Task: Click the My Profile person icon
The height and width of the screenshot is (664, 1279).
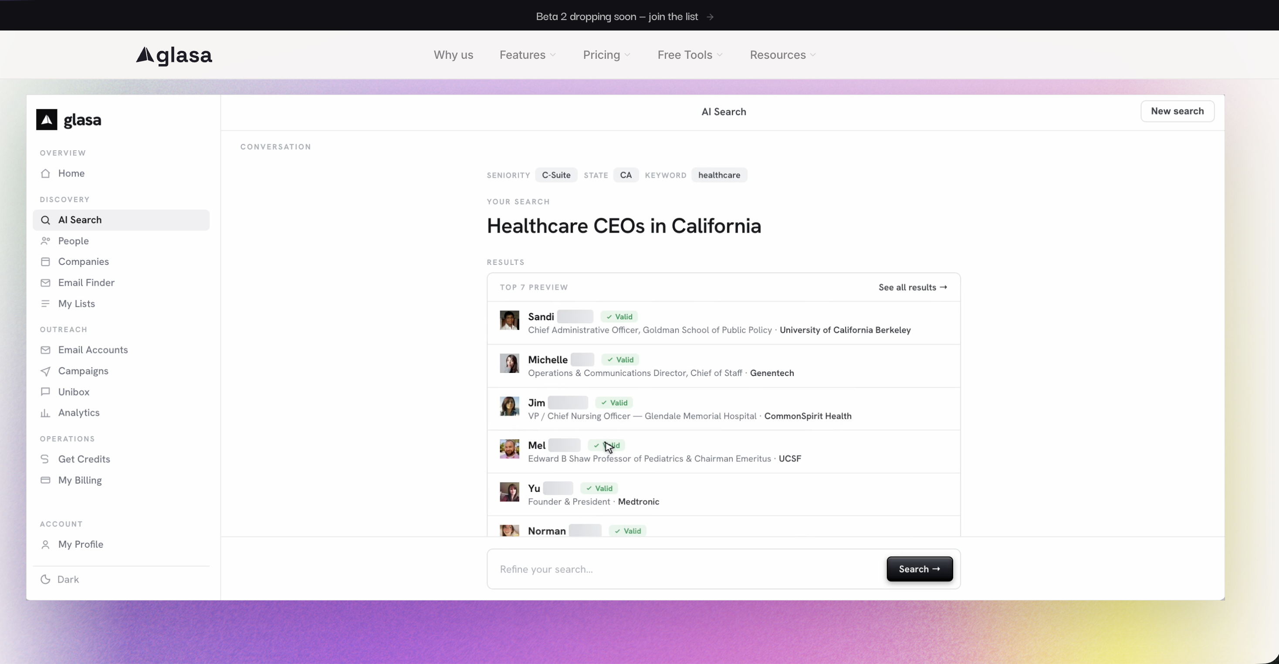Action: tap(45, 544)
